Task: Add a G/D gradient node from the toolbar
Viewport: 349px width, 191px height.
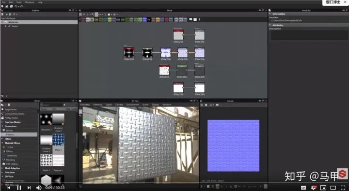Action: tap(123, 20)
